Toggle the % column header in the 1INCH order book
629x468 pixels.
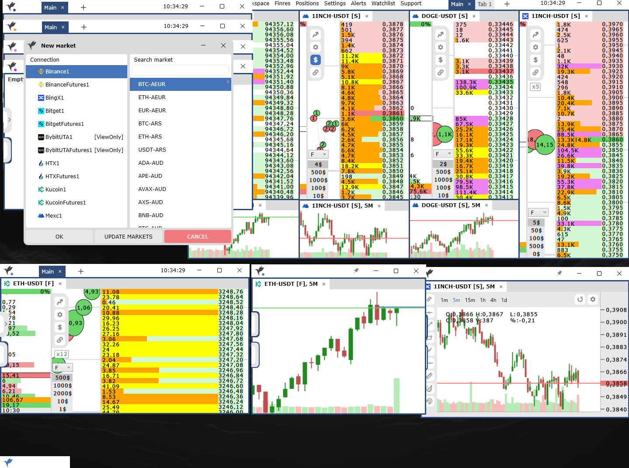click(303, 24)
